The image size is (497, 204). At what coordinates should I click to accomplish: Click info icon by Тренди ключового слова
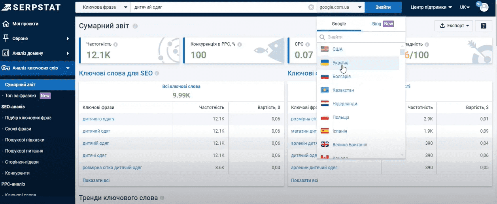(x=162, y=198)
